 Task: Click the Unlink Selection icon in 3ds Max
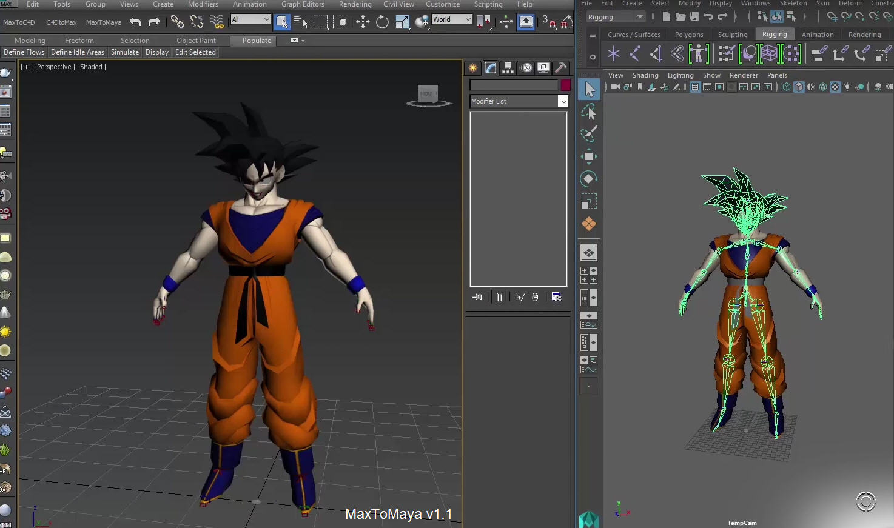pos(197,22)
